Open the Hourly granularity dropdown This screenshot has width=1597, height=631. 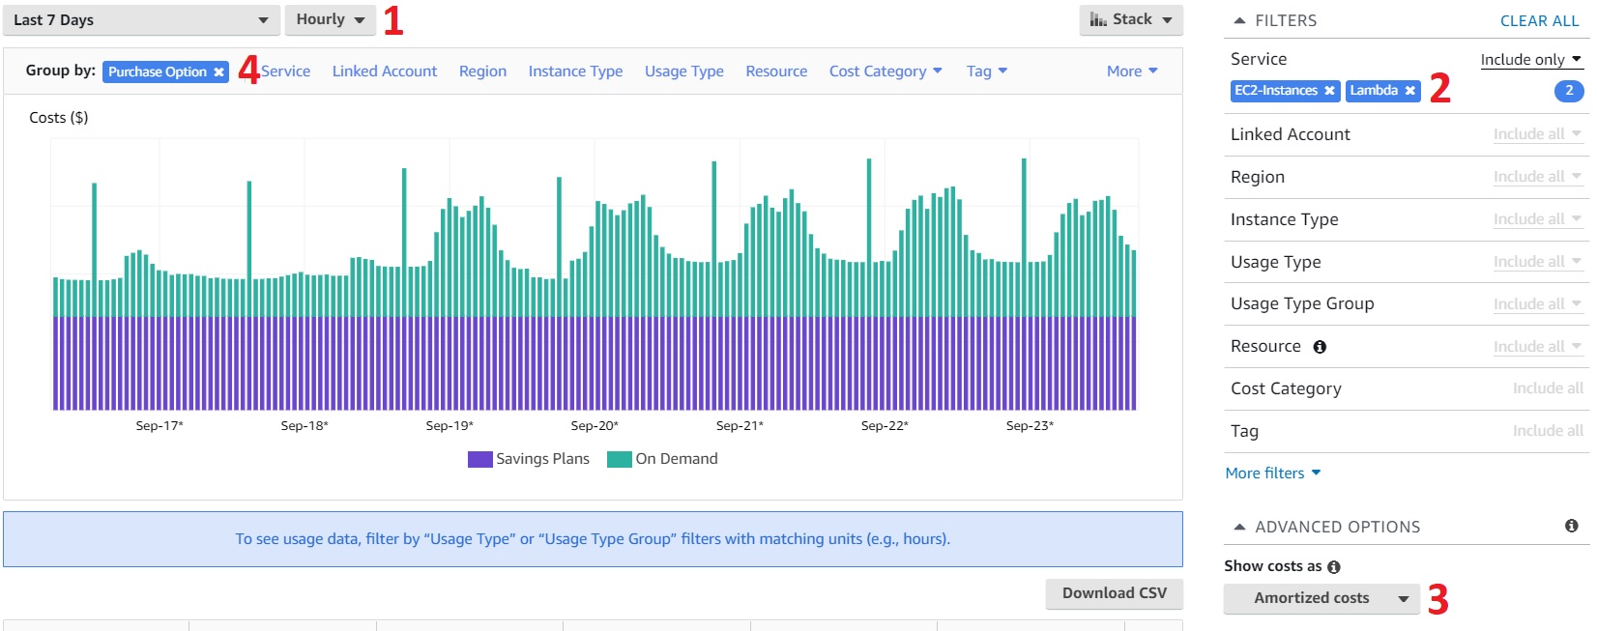point(330,19)
